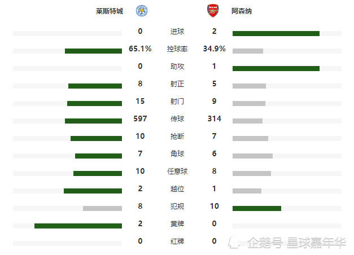Open the 莱斯特城 team name
354x255 pixels.
pos(110,11)
